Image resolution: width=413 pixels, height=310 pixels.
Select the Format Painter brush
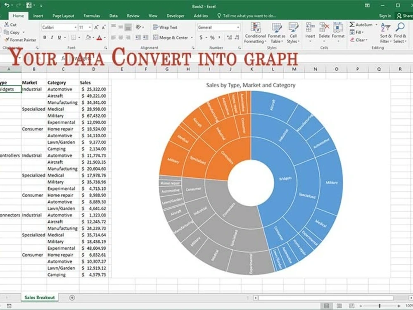tap(7, 40)
